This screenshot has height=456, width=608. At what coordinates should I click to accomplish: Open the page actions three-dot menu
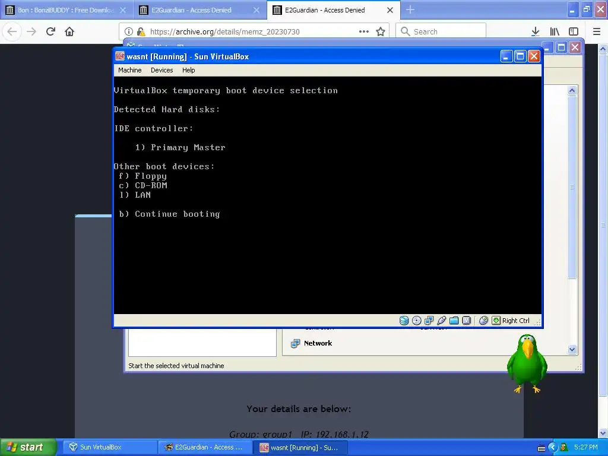[x=364, y=31]
